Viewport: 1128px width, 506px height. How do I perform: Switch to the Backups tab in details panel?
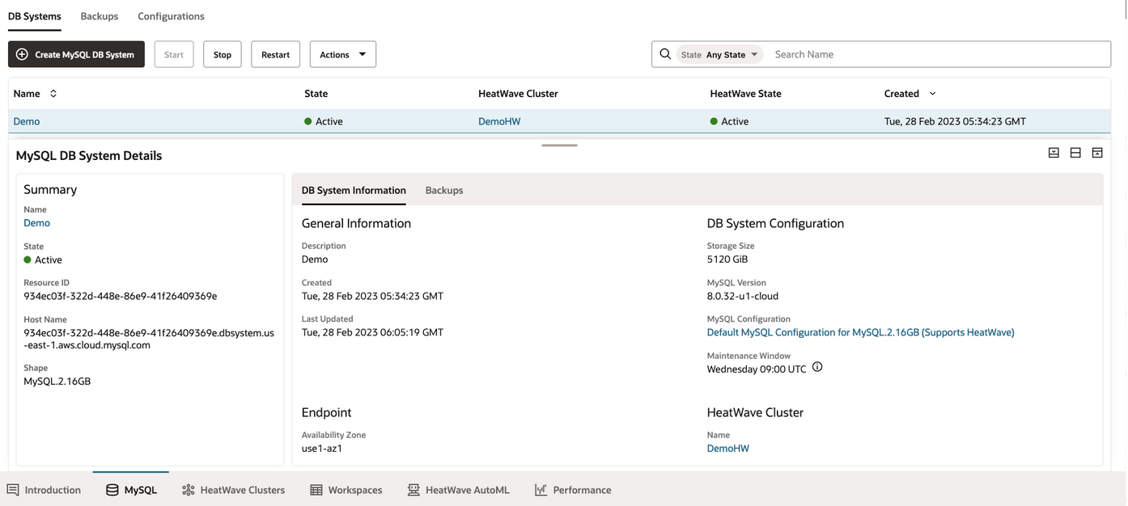tap(444, 191)
